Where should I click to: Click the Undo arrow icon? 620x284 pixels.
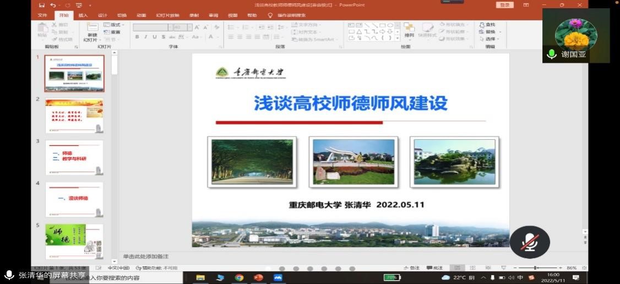pos(53,5)
